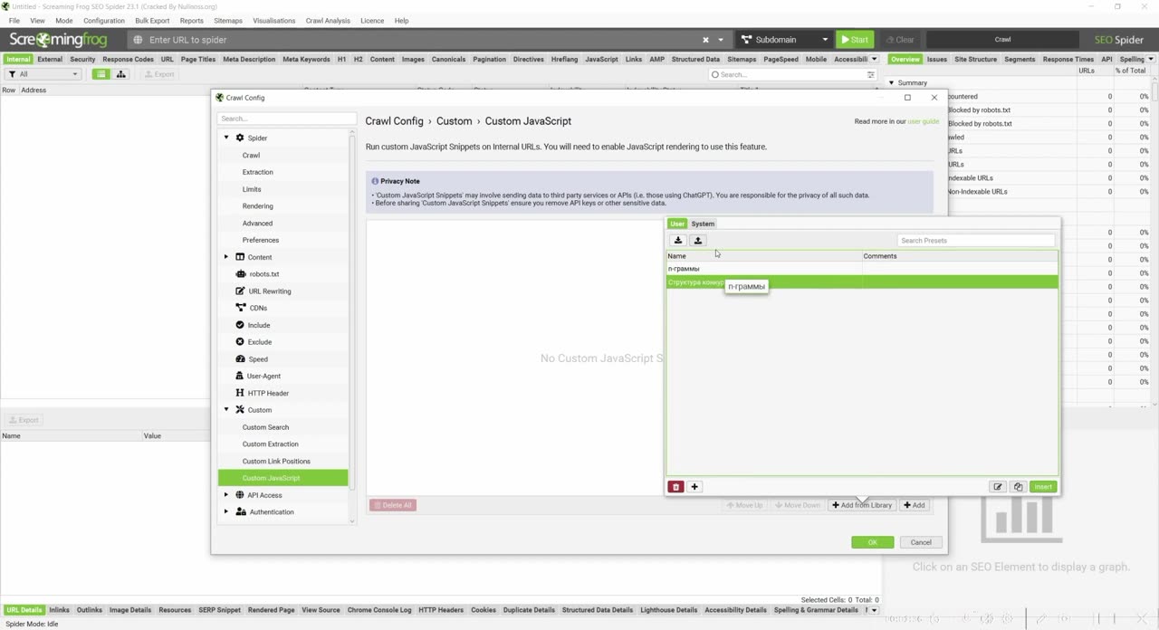This screenshot has width=1159, height=630.
Task: Collapse the Spider tree node
Action: 226,138
